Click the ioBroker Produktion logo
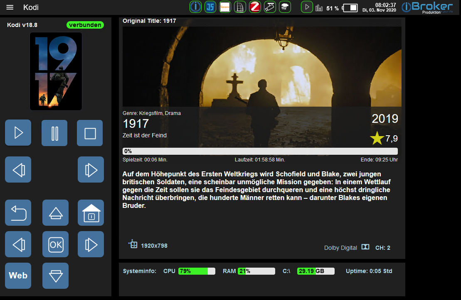 [427, 7]
